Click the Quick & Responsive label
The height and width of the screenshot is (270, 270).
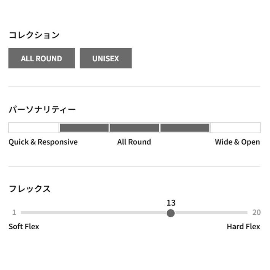click(x=43, y=142)
